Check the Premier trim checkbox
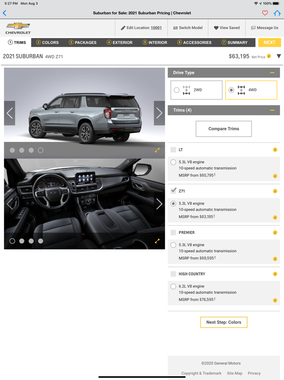Screen dimensions: 284x380 tap(173, 232)
